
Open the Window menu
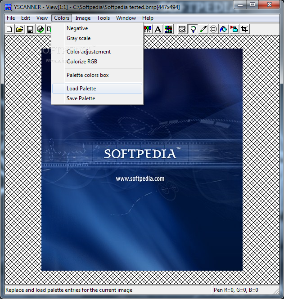126,18
